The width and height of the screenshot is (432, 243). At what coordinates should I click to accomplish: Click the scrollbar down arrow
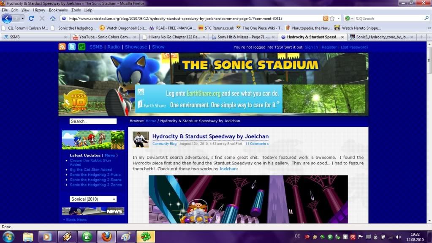coord(429,221)
